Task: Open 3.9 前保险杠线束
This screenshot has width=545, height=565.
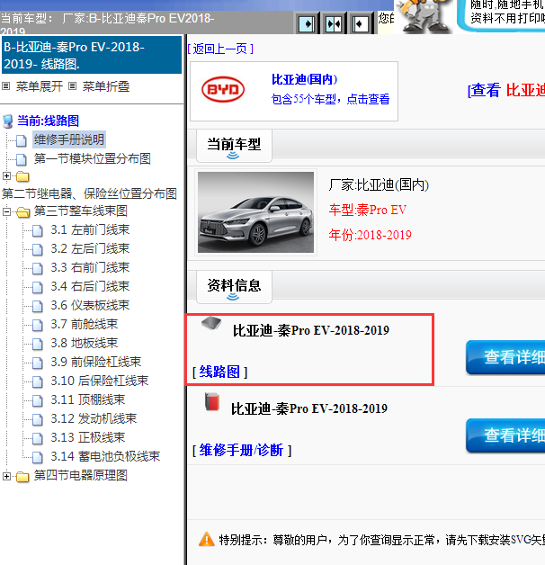Action: 96,362
